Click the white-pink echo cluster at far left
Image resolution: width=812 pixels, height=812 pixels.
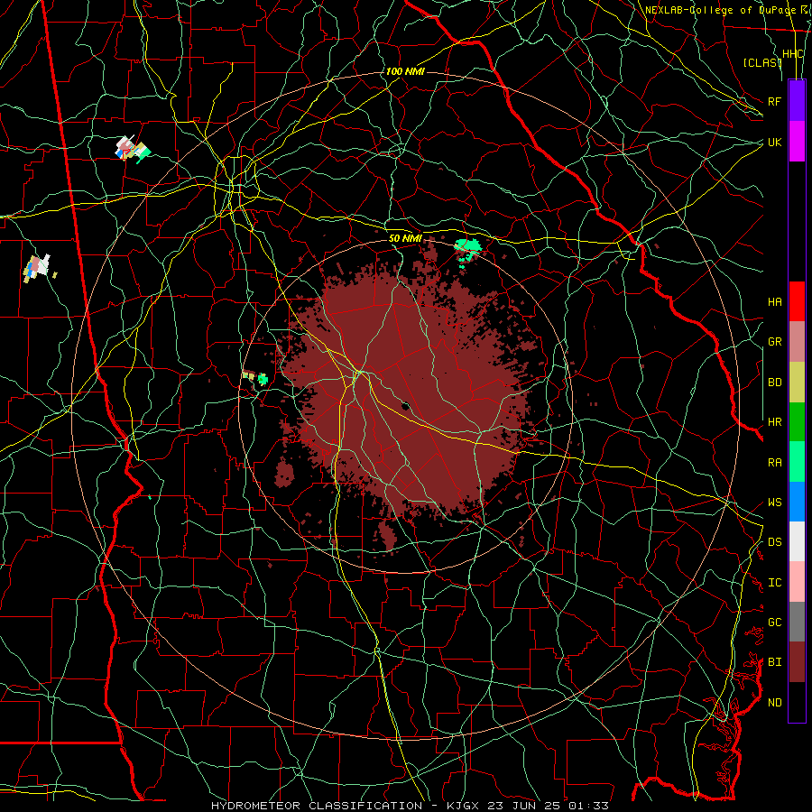coord(37,266)
